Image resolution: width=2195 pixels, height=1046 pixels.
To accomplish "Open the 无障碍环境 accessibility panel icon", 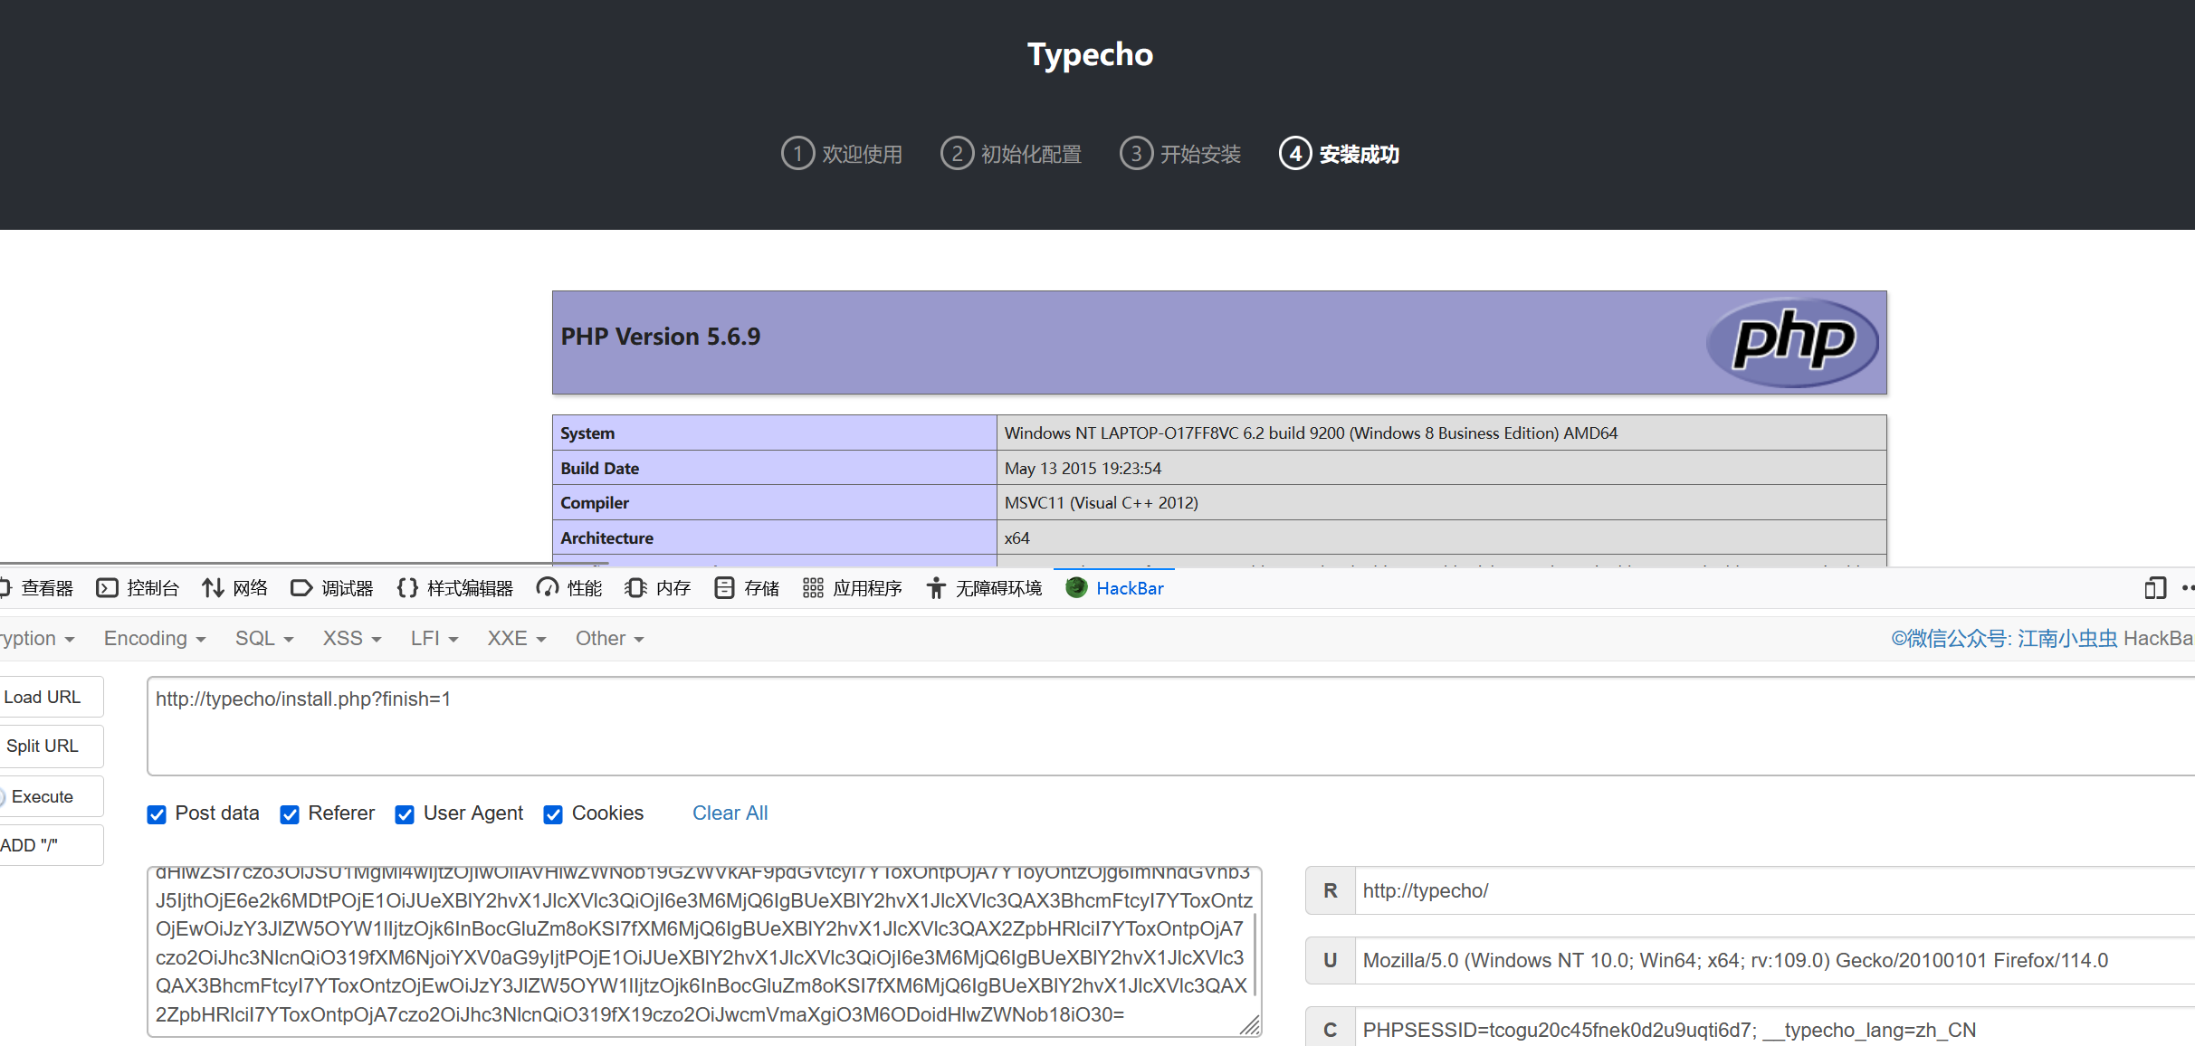I will [936, 588].
